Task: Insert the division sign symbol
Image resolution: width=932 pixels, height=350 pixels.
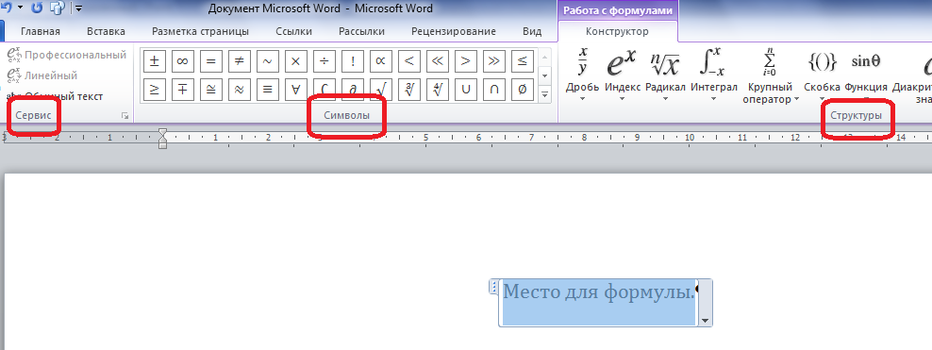Action: click(x=324, y=60)
